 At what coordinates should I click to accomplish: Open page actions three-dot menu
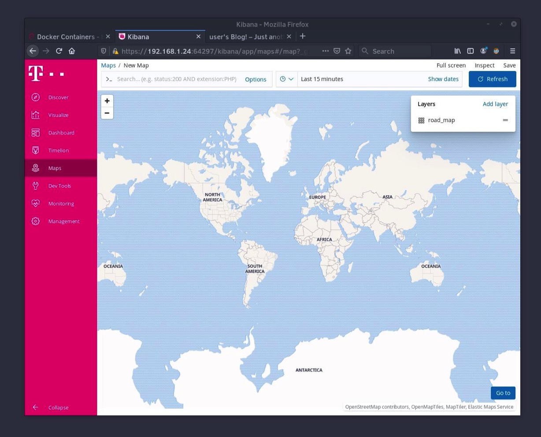pos(326,51)
